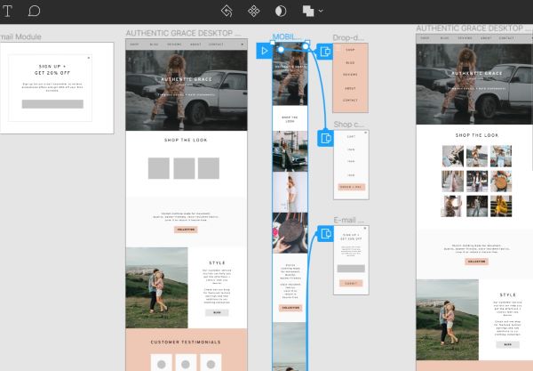533x371 pixels.
Task: Click the boolean operations overlapping squares icon
Action: (x=308, y=12)
